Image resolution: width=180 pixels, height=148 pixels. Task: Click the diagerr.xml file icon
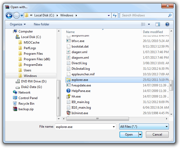[68, 52]
